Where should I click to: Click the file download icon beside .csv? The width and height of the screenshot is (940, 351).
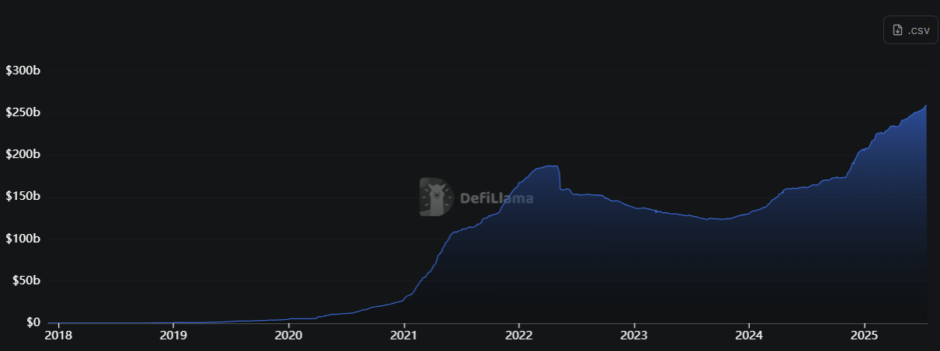click(897, 30)
